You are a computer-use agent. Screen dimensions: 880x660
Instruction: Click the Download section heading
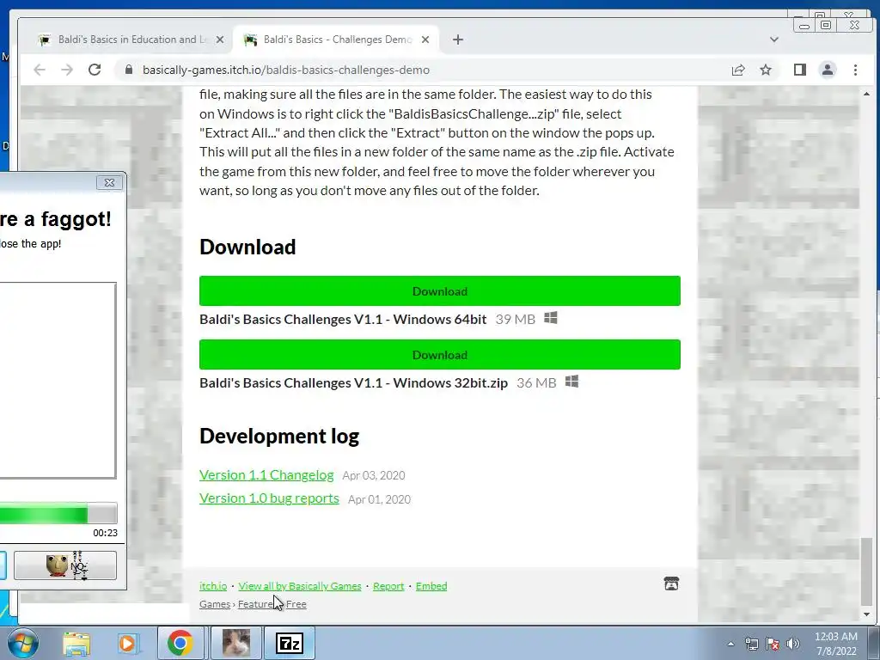point(247,247)
